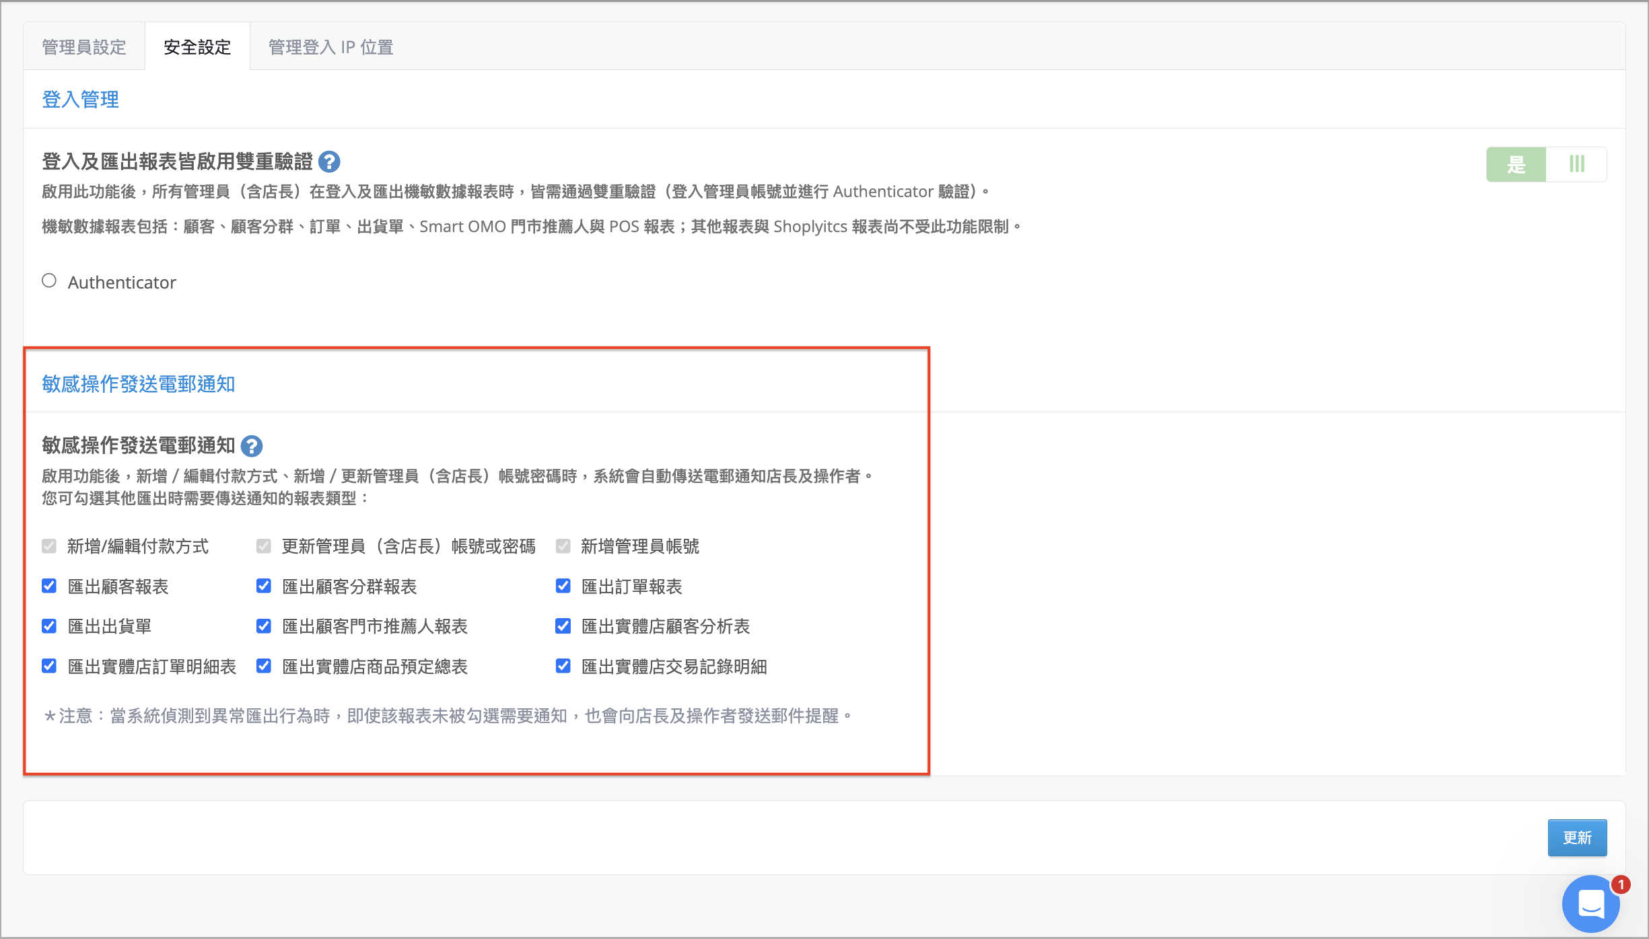The height and width of the screenshot is (939, 1649).
Task: Select the 安全設定 tab
Action: point(197,47)
